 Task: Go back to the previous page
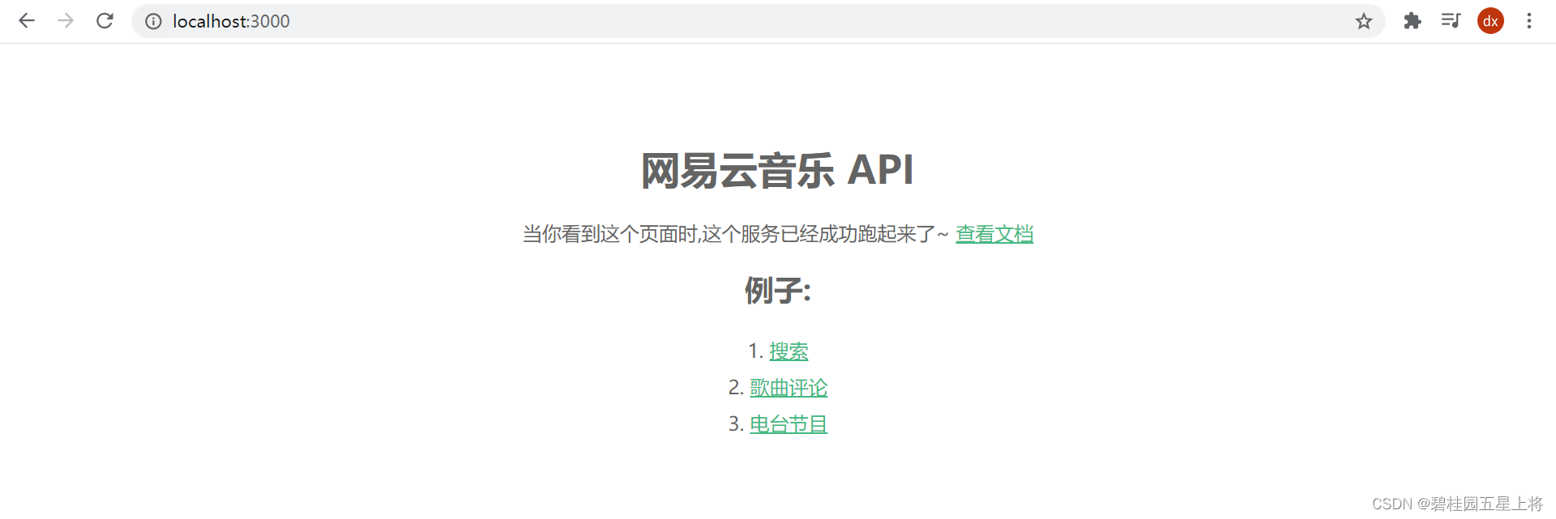pyautogui.click(x=27, y=21)
